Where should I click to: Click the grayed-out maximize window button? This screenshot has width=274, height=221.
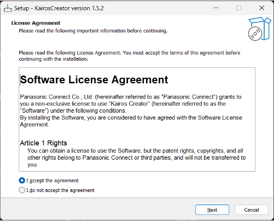[238, 8]
